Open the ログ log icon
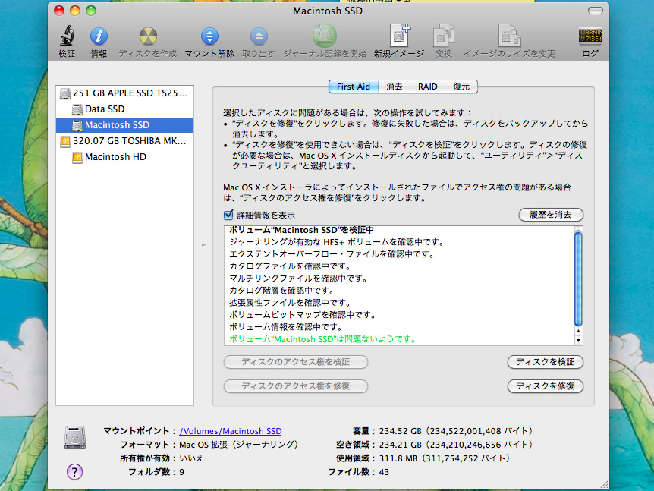The width and height of the screenshot is (654, 491). [x=590, y=36]
